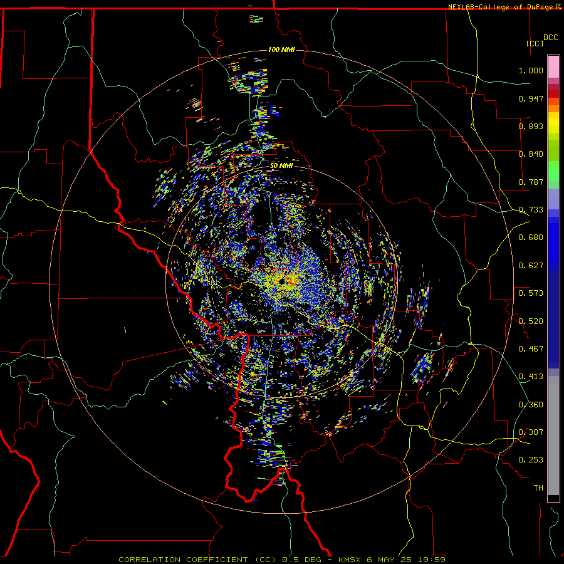
Task: Click the bright green band on the color bar
Action: point(553,171)
